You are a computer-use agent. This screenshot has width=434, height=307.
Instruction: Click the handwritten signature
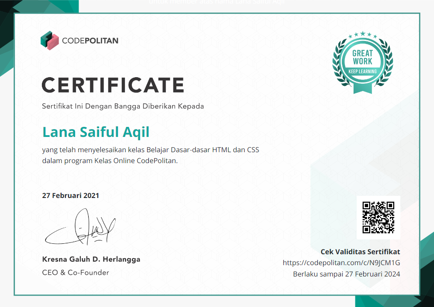click(x=81, y=229)
